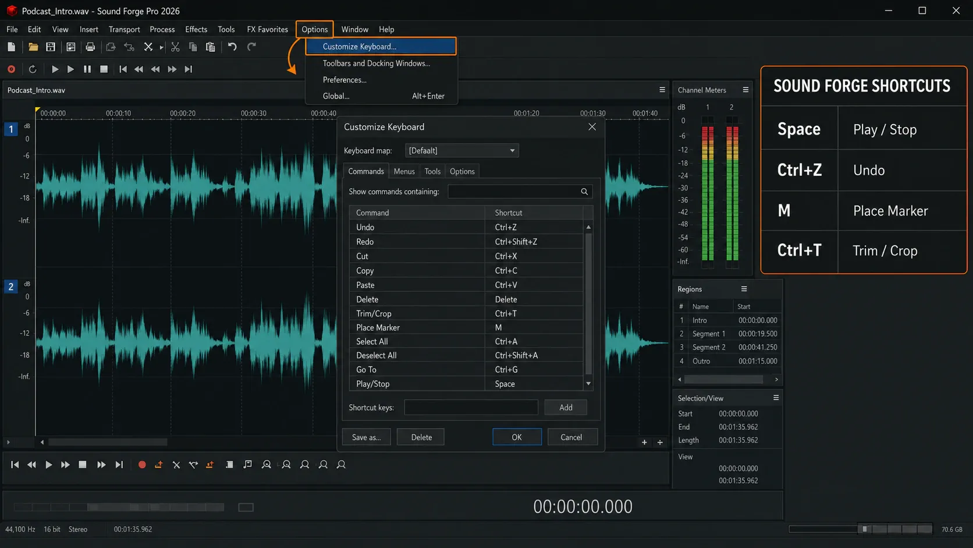Toggle channel 1 button on the waveform
Screen dimensions: 973x548
11,129
